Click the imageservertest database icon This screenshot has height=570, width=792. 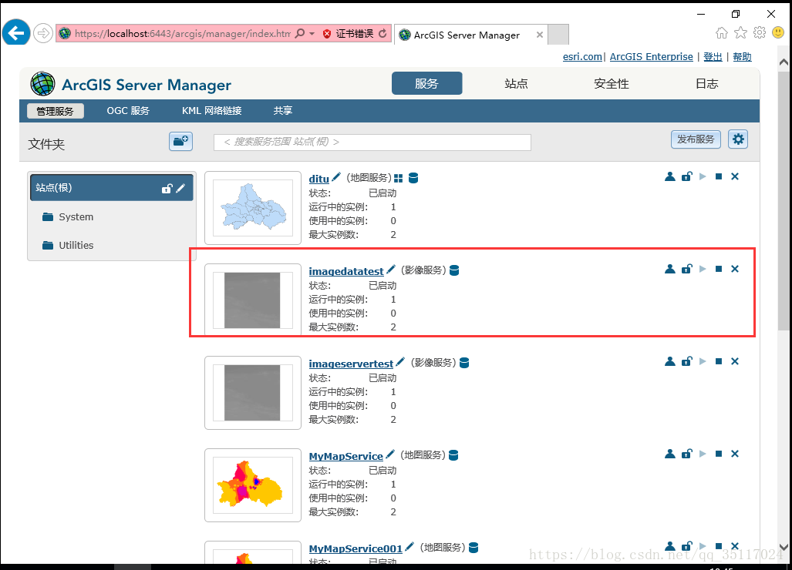pyautogui.click(x=464, y=363)
